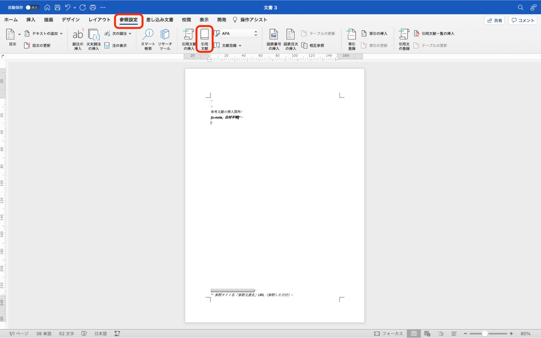Click the 日本語 language indicator
This screenshot has height=338, width=541.
pos(101,334)
